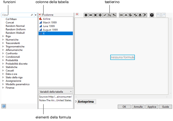This screenshot has height=121, width=173.
Task: Click the red bar-chart icon beside Airline
Action: click(x=41, y=19)
